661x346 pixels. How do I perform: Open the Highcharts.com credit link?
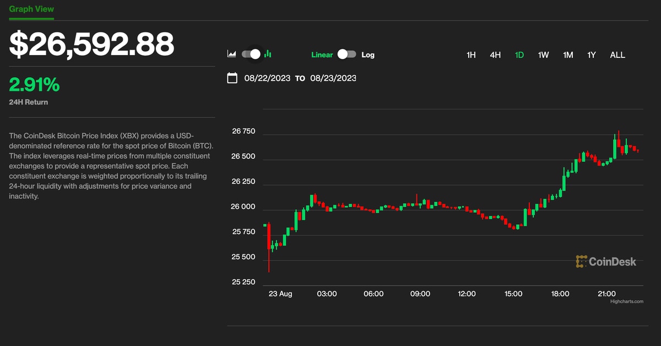626,301
